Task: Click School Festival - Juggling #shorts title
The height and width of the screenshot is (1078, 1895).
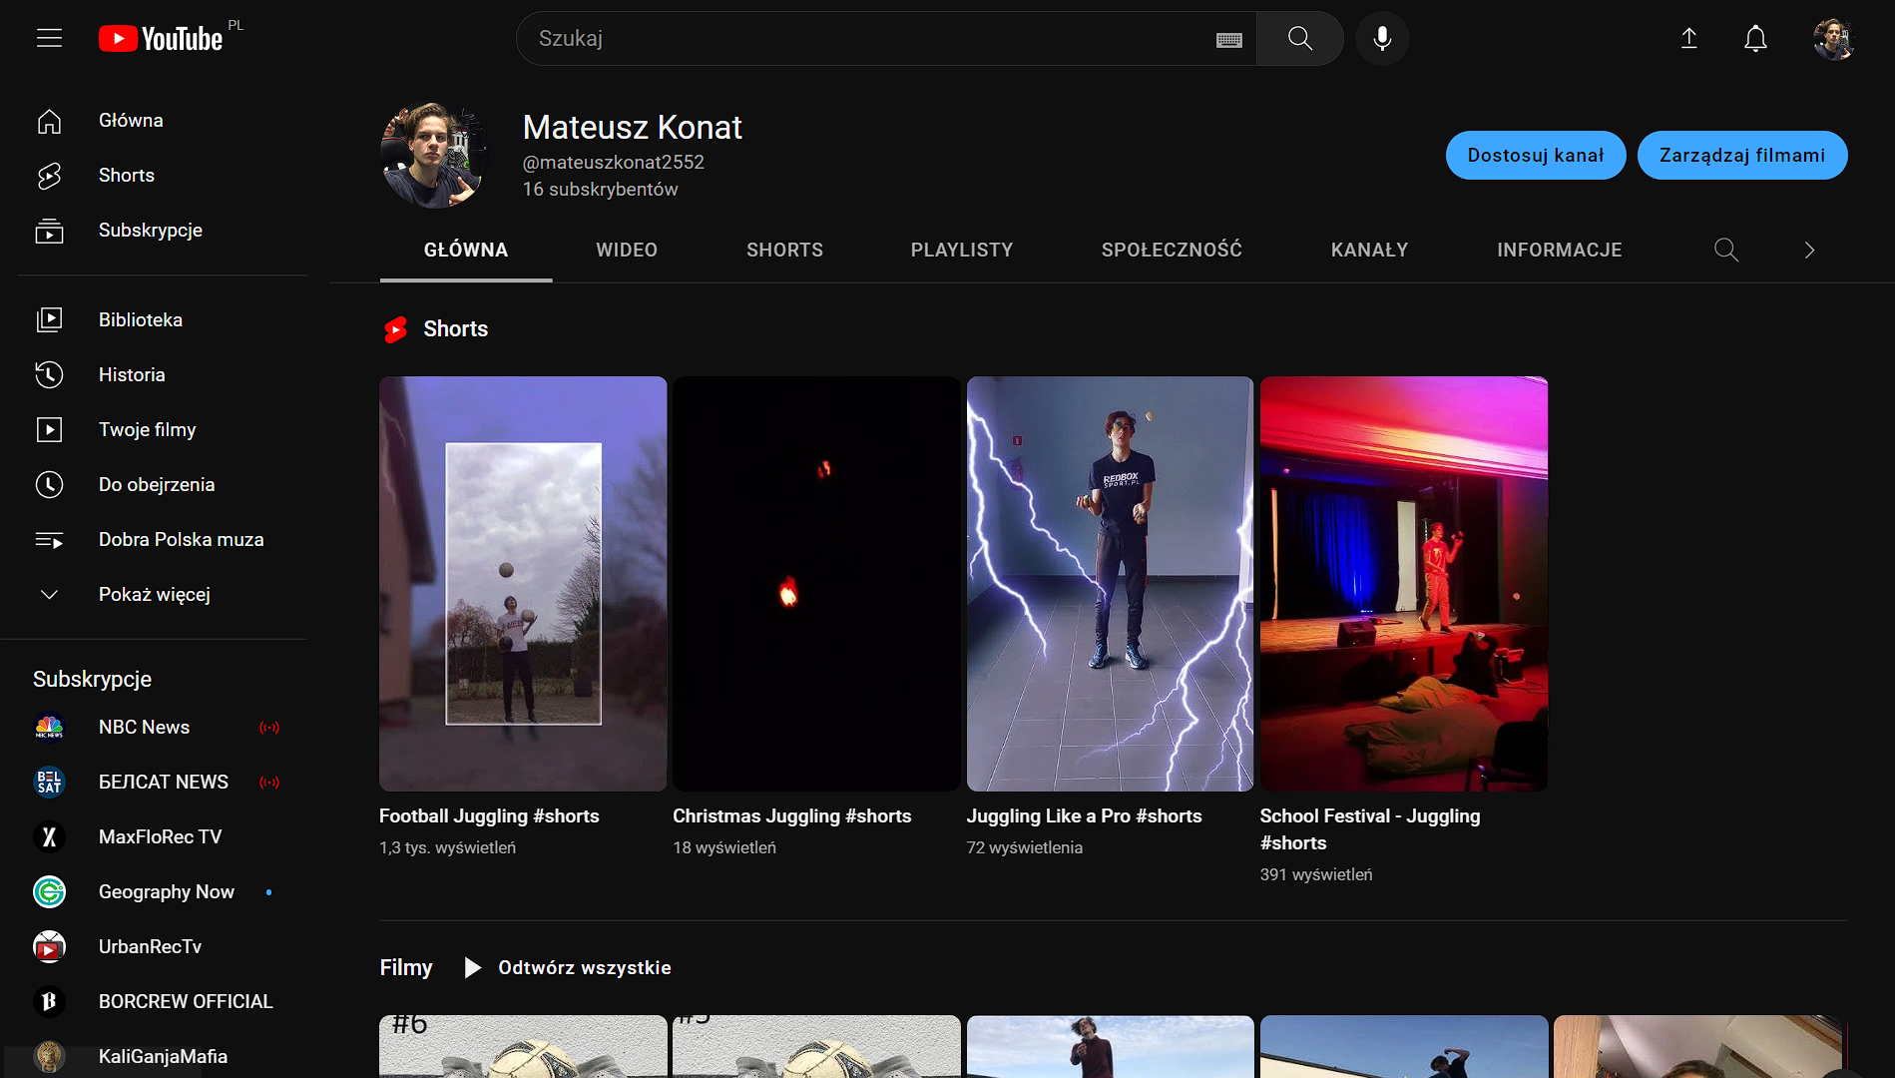Action: tap(1369, 829)
